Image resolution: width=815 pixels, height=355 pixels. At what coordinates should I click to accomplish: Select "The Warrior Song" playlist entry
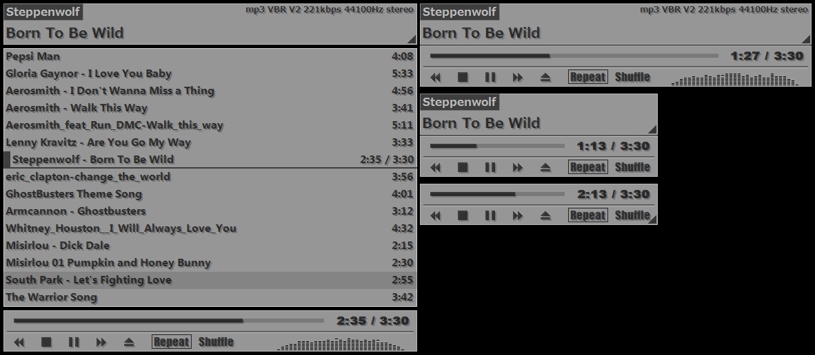210,297
